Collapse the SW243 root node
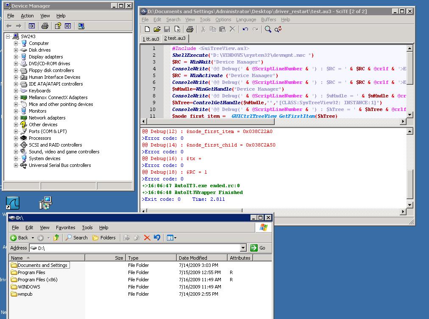 (8, 36)
